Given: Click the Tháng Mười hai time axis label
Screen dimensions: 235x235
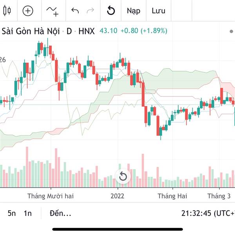Looking at the screenshot, I should click(51, 196).
